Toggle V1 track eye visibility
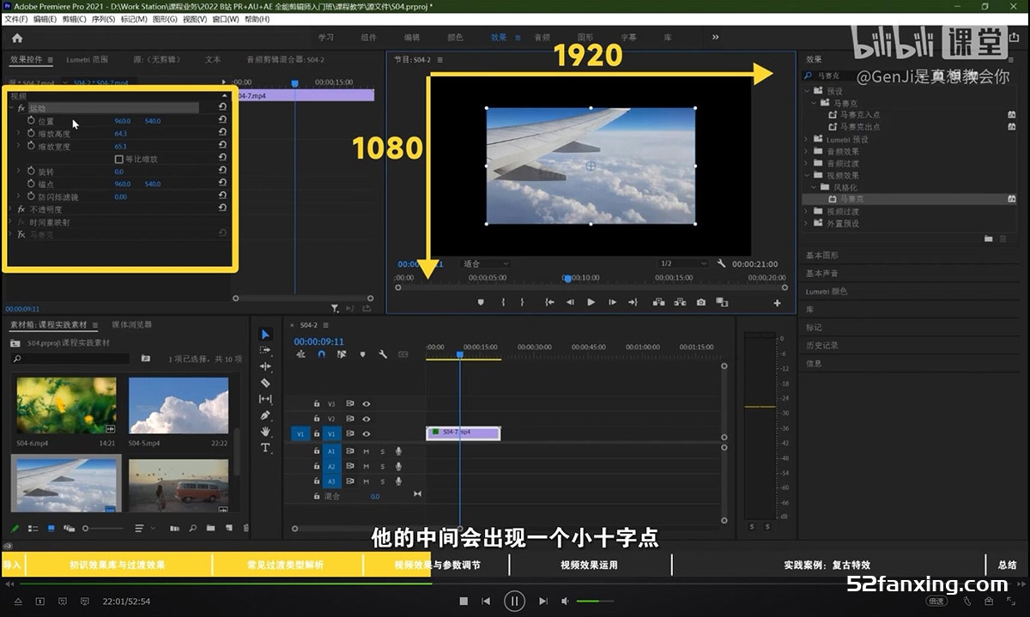Image resolution: width=1030 pixels, height=617 pixels. [x=367, y=434]
